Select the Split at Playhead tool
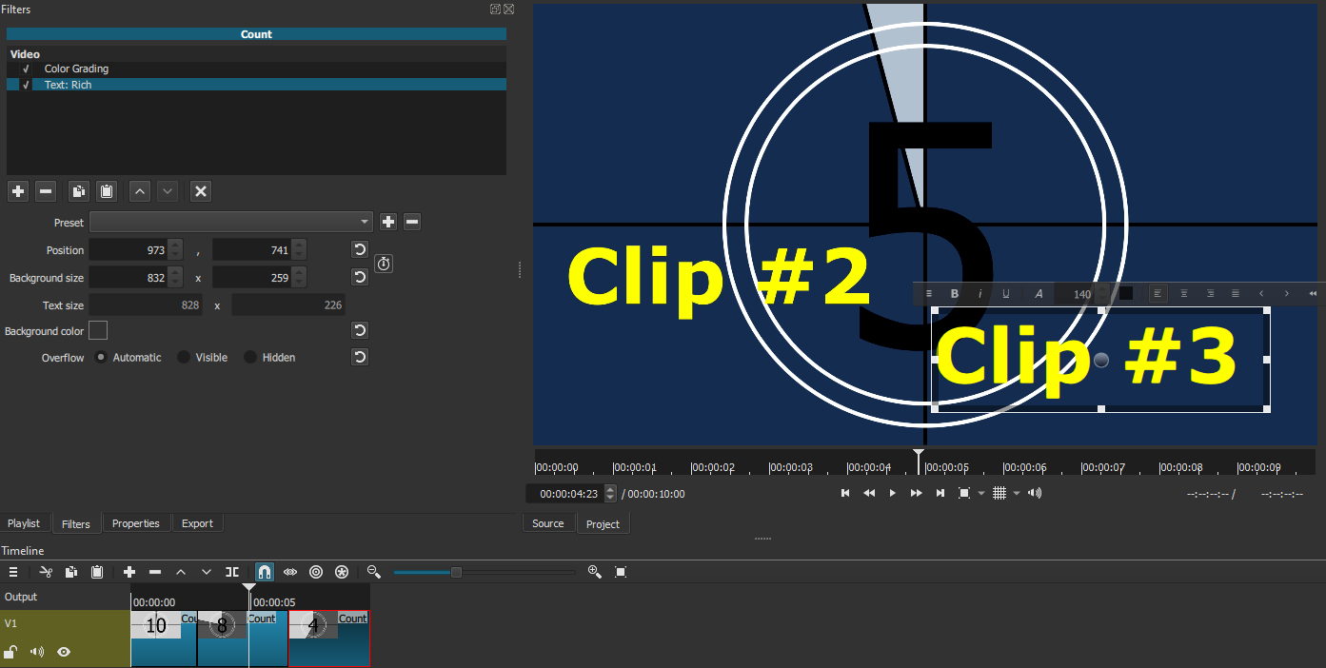The width and height of the screenshot is (1326, 668). (x=232, y=572)
